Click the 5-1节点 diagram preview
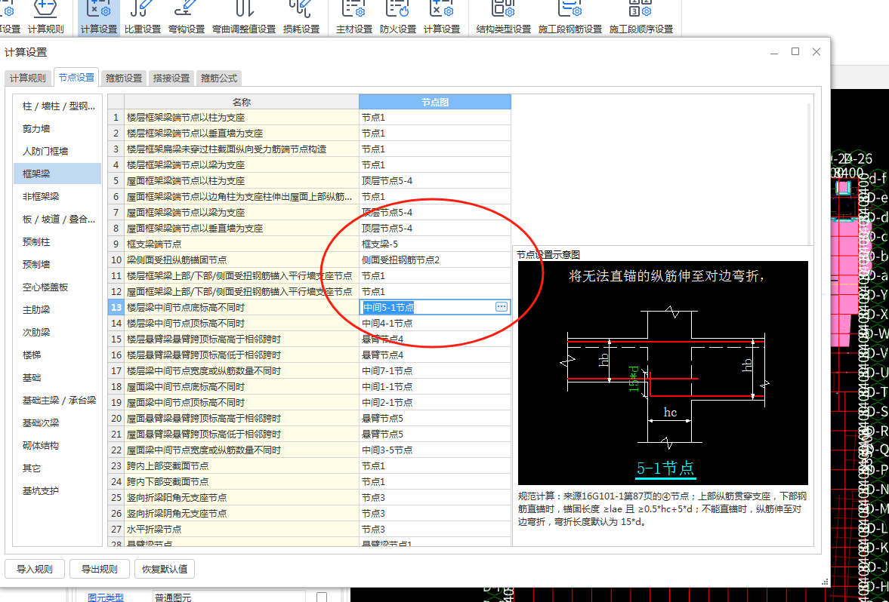 (662, 373)
